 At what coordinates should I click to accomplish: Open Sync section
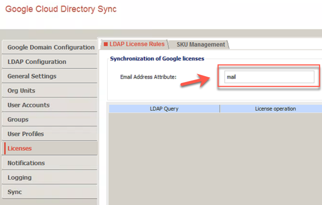coord(50,192)
